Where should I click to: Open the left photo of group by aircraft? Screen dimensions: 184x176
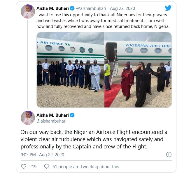pyautogui.click(x=70, y=70)
